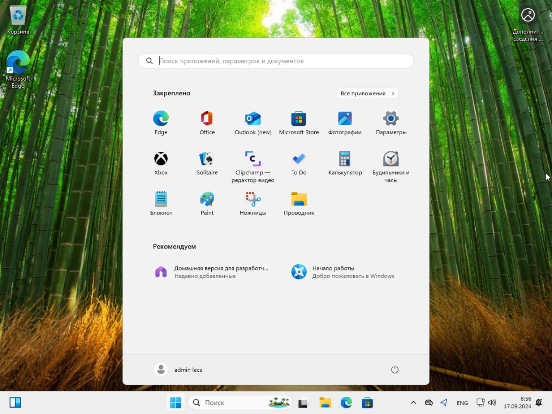Select the Дополнительные сведения desktop icon
Image resolution: width=552 pixels, height=414 pixels.
click(528, 24)
